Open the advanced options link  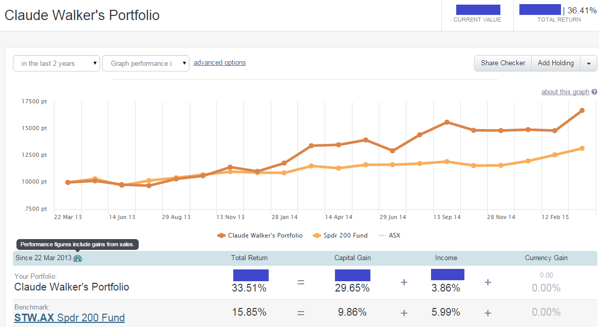coord(219,63)
